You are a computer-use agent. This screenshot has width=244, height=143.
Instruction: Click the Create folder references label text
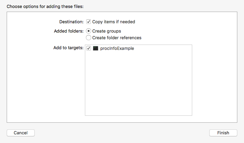point(117,38)
